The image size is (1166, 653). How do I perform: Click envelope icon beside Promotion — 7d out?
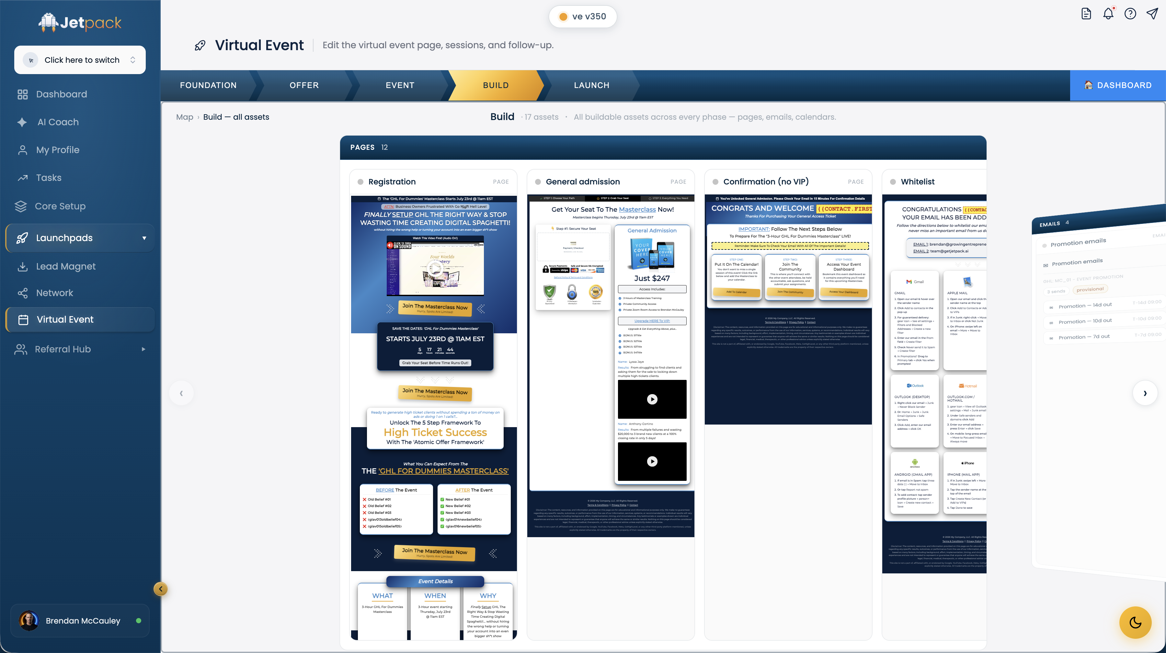1051,338
